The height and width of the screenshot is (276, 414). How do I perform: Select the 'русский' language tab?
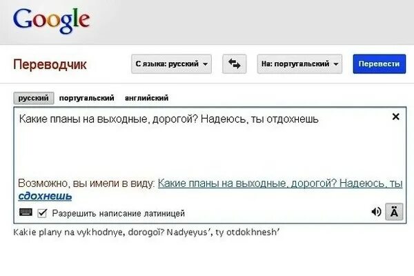coord(34,98)
